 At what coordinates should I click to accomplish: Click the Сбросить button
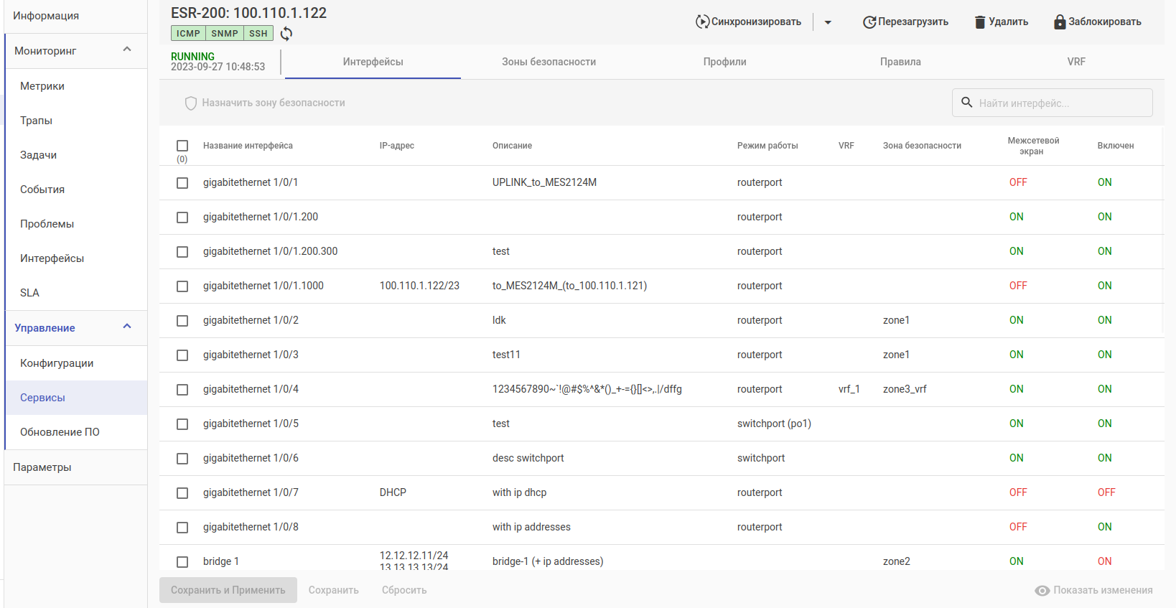pos(404,590)
